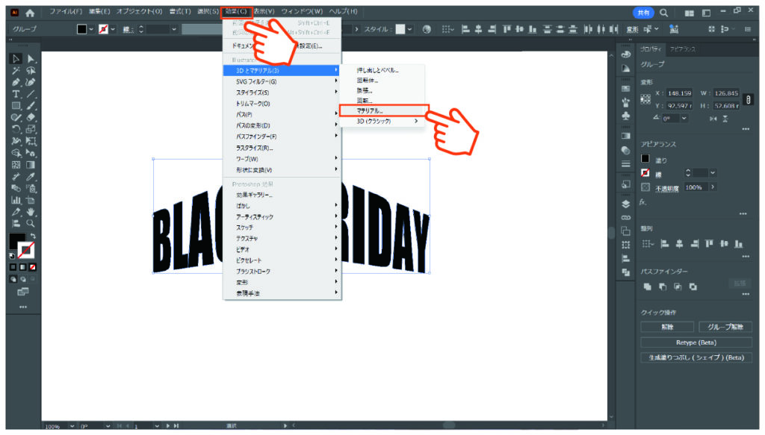The width and height of the screenshot is (765, 435).
Task: Show more options in the 整列 section
Action: [746, 256]
